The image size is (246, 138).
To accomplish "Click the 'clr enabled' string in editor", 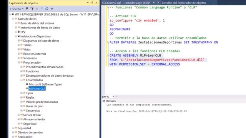I will (x=147, y=20).
